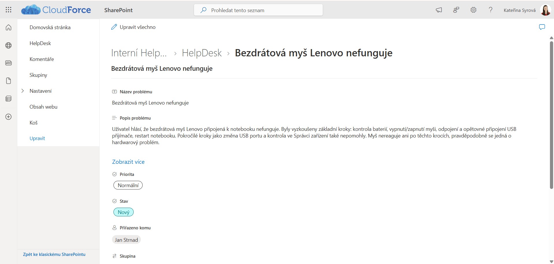Open the Microsoft 365 app launcher grid
The image size is (554, 264).
[x=8, y=10]
